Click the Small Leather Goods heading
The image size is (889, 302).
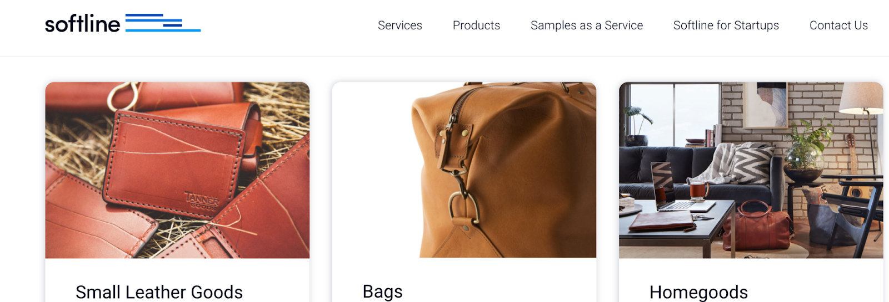[x=159, y=291]
